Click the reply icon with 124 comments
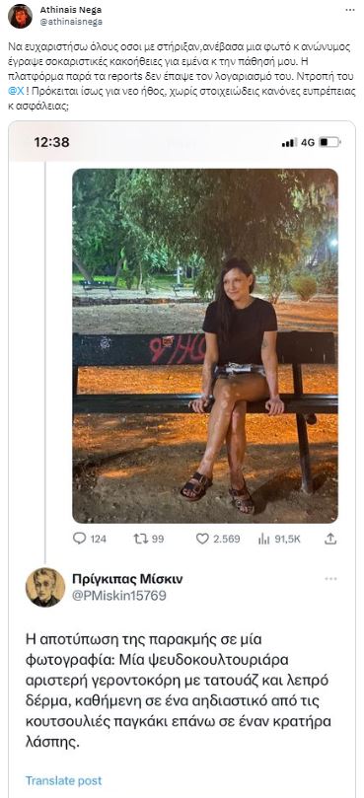This screenshot has height=798, width=364. click(80, 539)
